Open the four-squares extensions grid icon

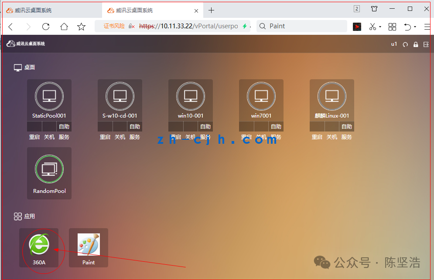(392, 27)
